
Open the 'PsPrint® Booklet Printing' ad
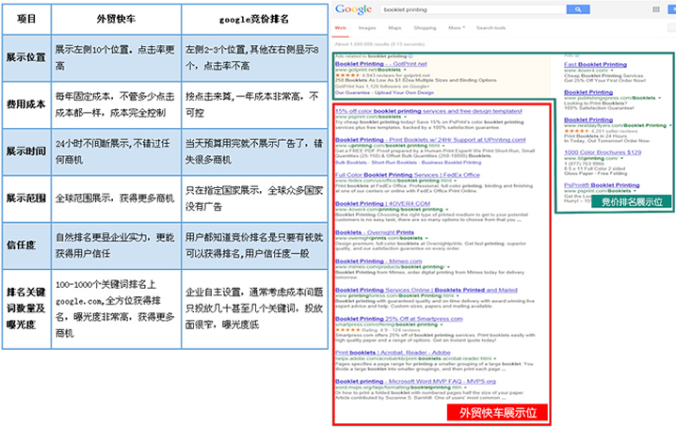pyautogui.click(x=602, y=185)
